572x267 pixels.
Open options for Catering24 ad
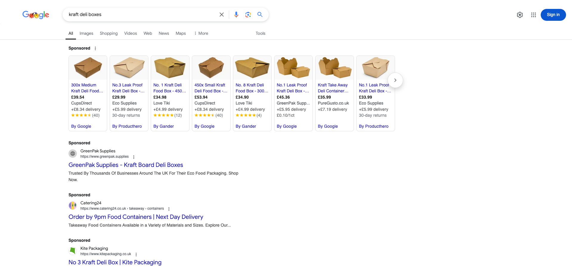pos(169,209)
